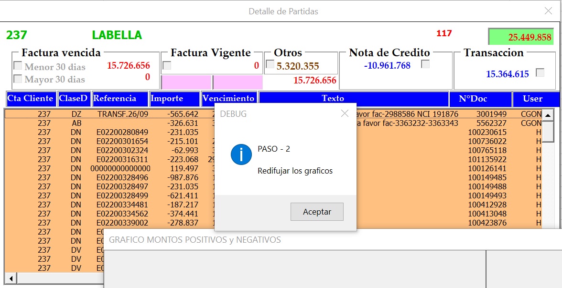Click GRAFICO MONTOS POSITIVOS y NEGATIVOS title bar
The height and width of the screenshot is (288, 562).
click(333, 239)
